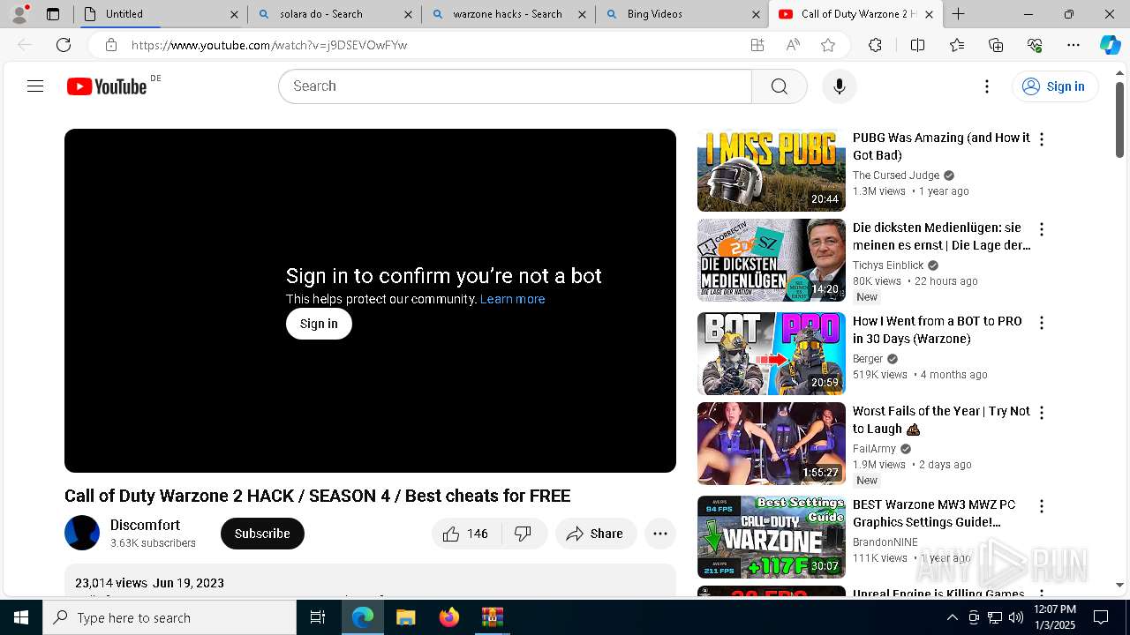Click the YouTube search magnifier button

pos(780,86)
